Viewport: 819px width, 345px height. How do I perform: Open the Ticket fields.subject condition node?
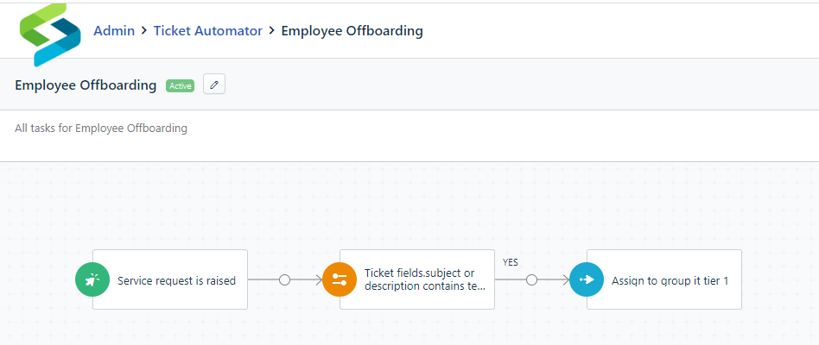coord(417,279)
